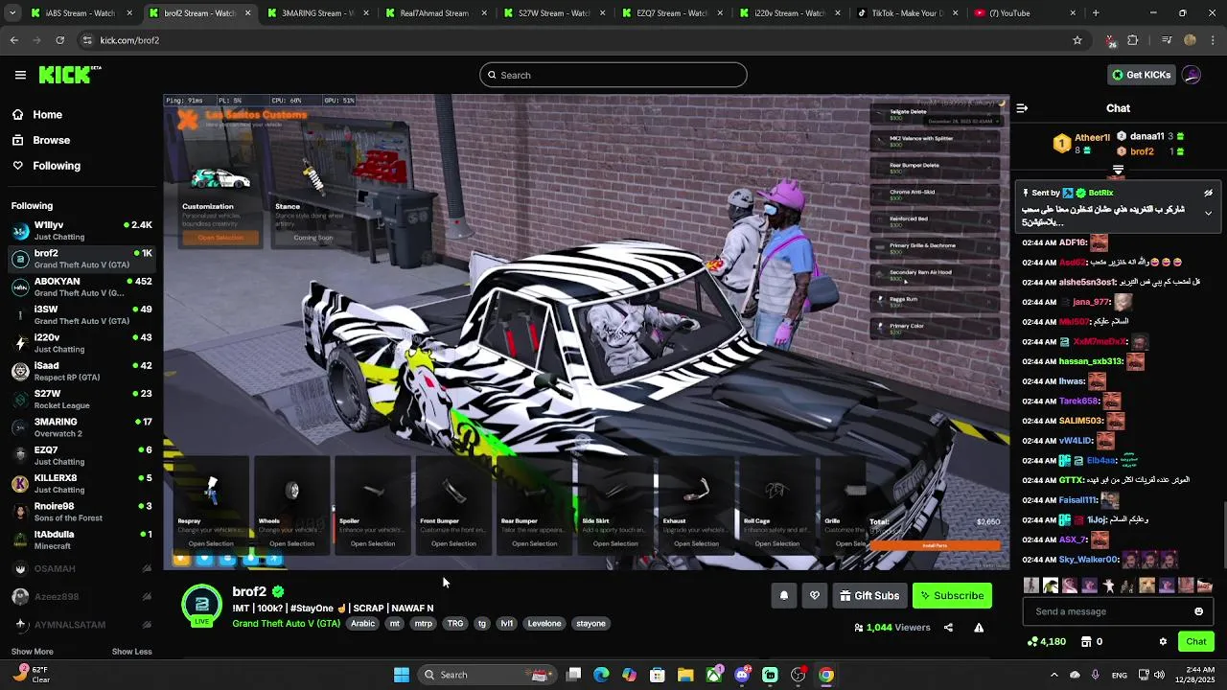Image resolution: width=1227 pixels, height=690 pixels.
Task: Go back using the browser back arrow
Action: (14, 40)
